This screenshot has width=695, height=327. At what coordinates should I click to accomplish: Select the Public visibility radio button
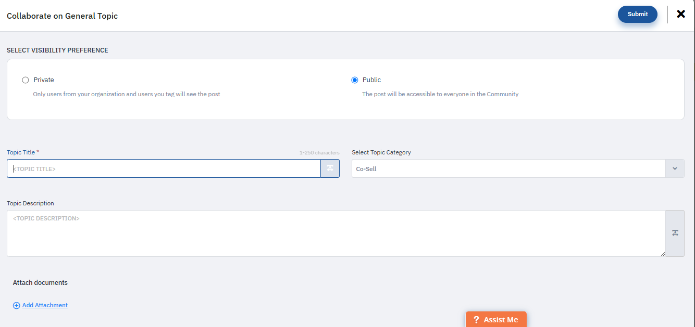click(355, 80)
